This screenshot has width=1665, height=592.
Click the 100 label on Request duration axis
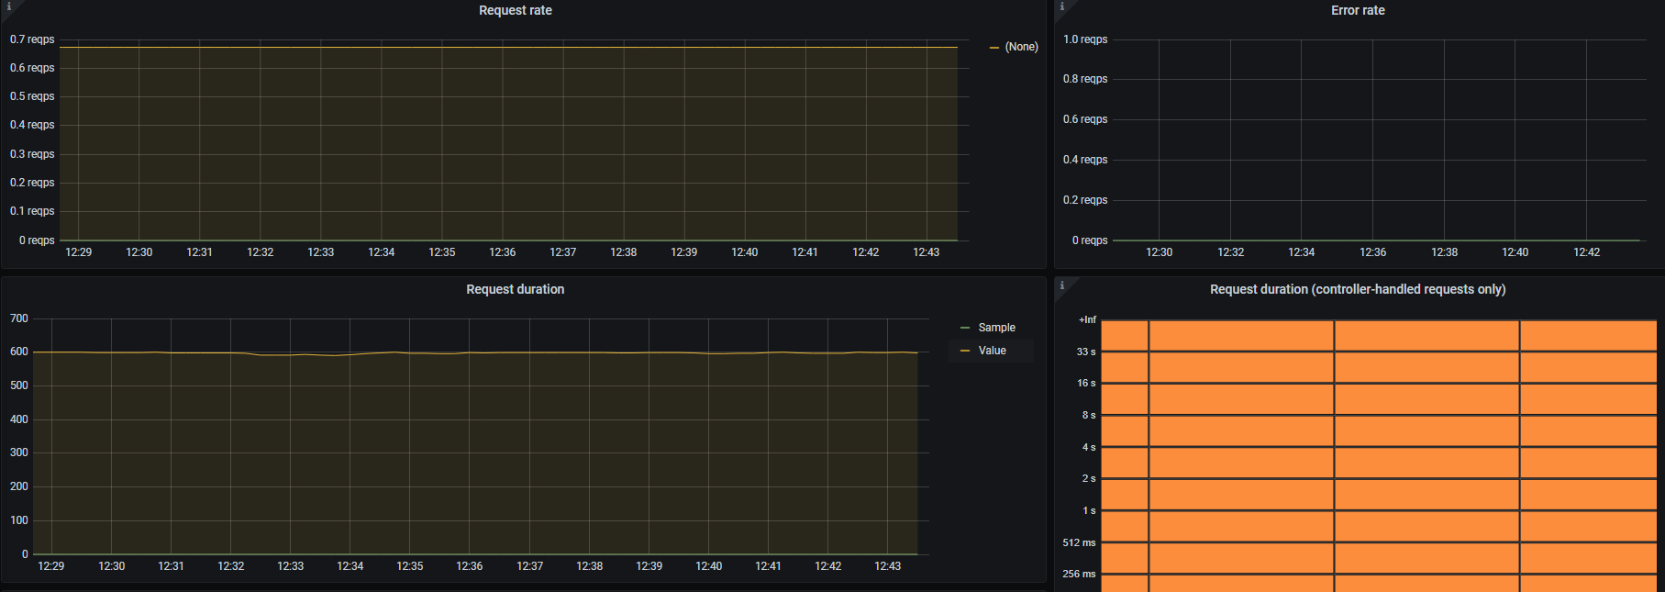pyautogui.click(x=19, y=520)
